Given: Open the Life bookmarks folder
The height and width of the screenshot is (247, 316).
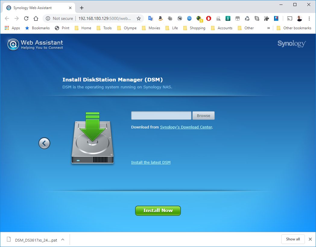Looking at the screenshot, I should click(172, 28).
